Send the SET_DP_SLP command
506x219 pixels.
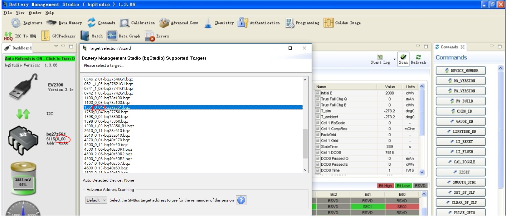(460, 192)
